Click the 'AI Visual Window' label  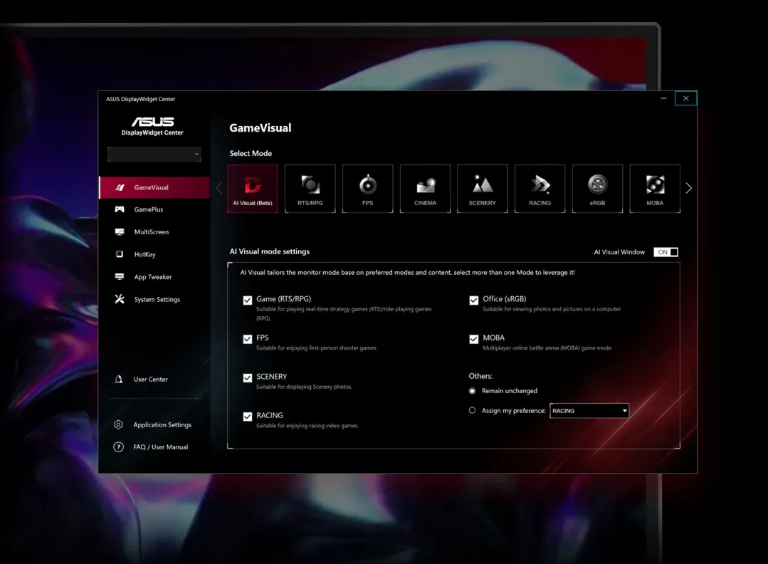click(619, 252)
